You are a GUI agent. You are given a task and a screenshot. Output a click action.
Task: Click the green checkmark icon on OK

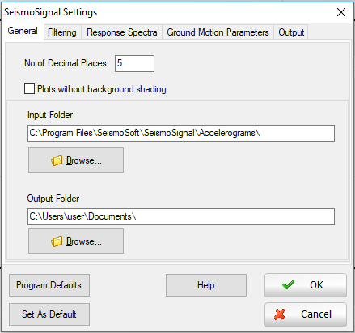click(x=288, y=285)
